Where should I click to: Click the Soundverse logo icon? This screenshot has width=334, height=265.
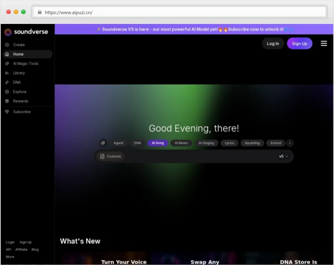[x=8, y=32]
